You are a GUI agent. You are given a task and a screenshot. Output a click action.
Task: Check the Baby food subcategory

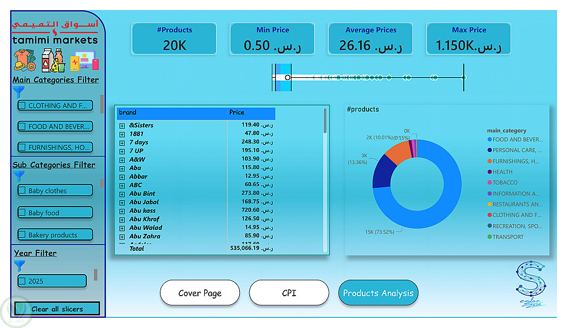point(22,212)
